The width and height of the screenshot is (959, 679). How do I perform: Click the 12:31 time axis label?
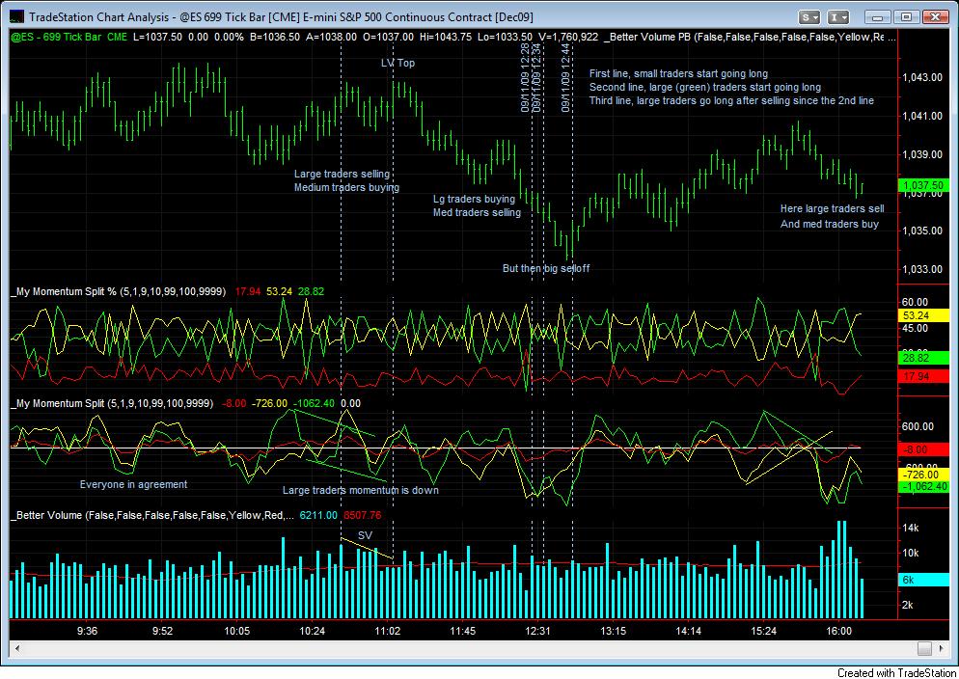click(x=537, y=632)
